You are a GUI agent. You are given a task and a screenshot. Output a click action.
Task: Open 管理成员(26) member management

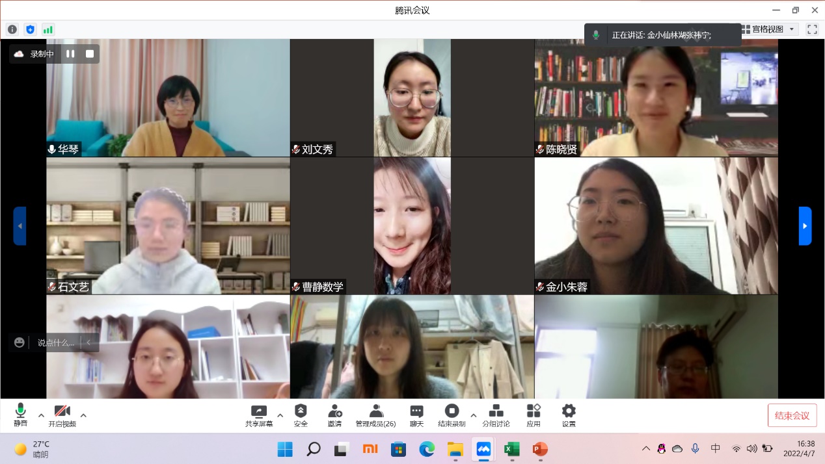tap(375, 415)
